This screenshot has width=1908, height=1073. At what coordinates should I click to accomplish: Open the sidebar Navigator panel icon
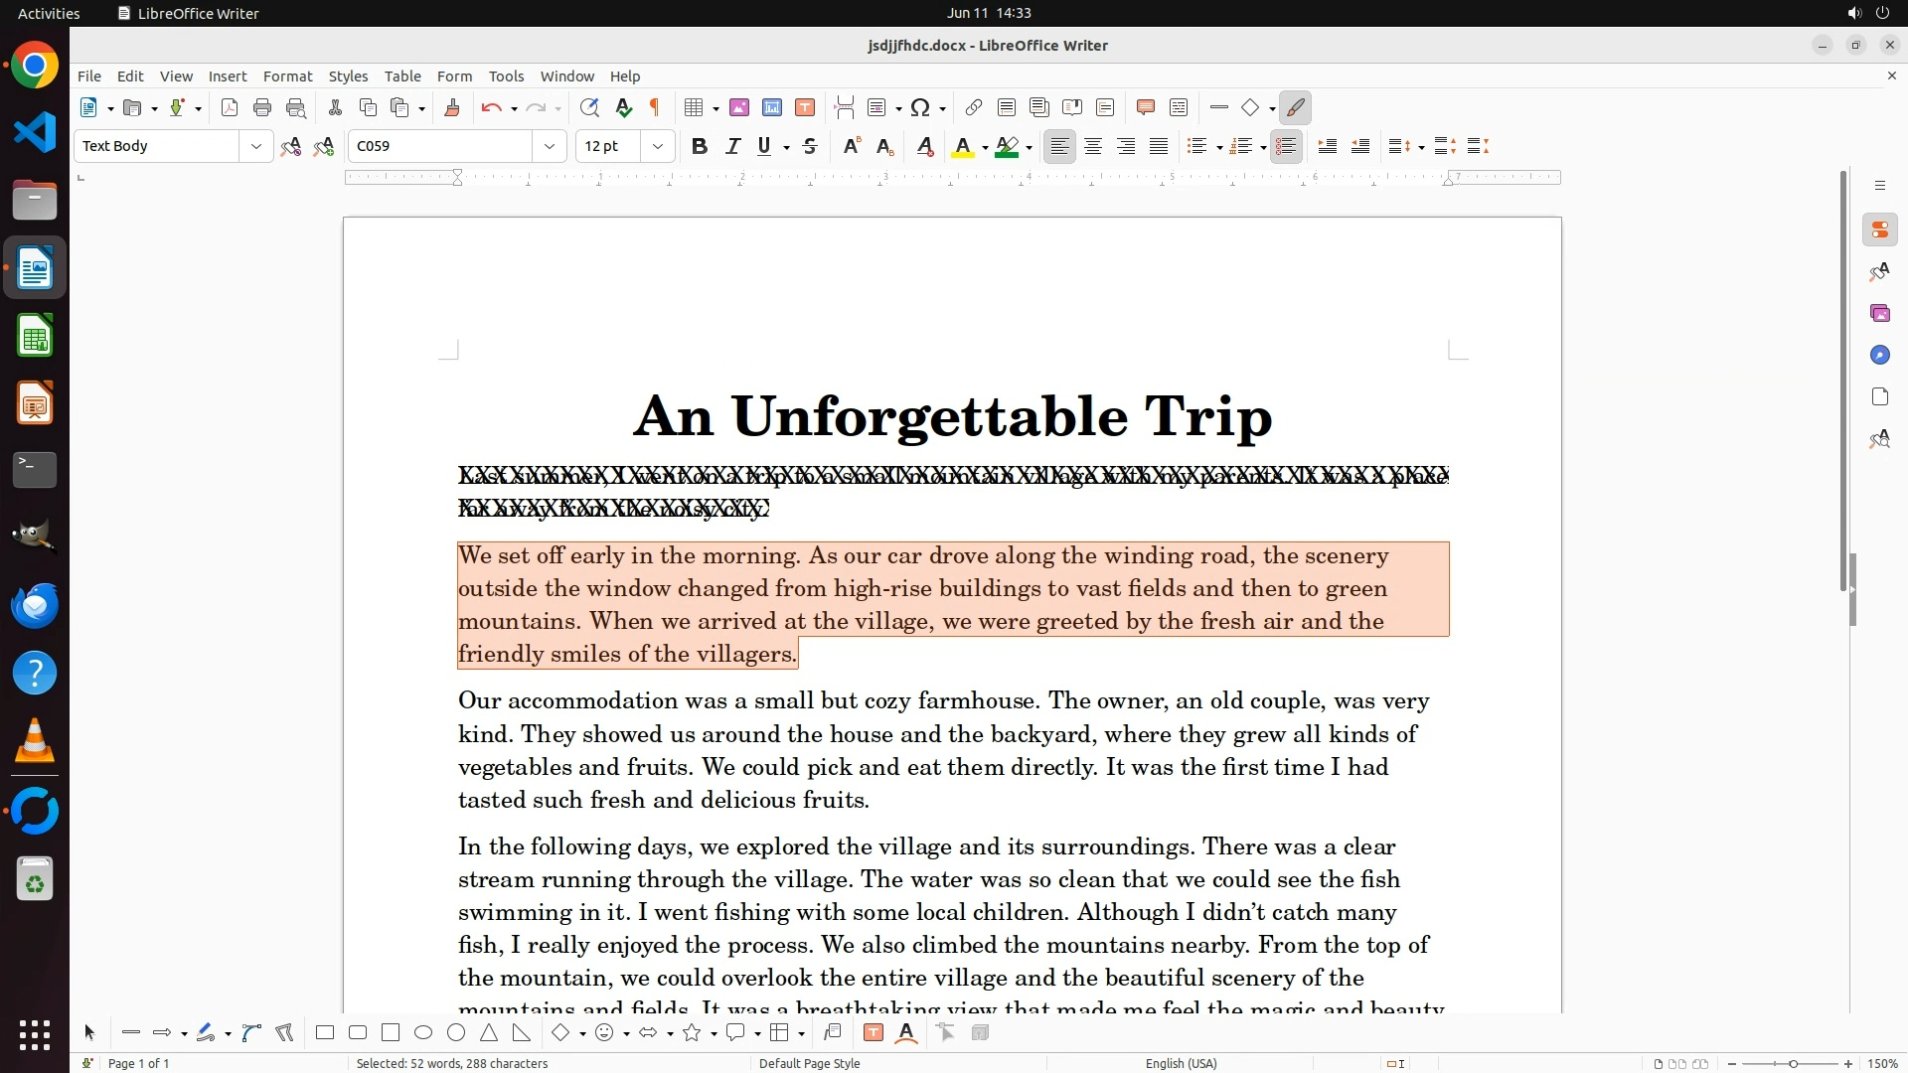tap(1879, 355)
